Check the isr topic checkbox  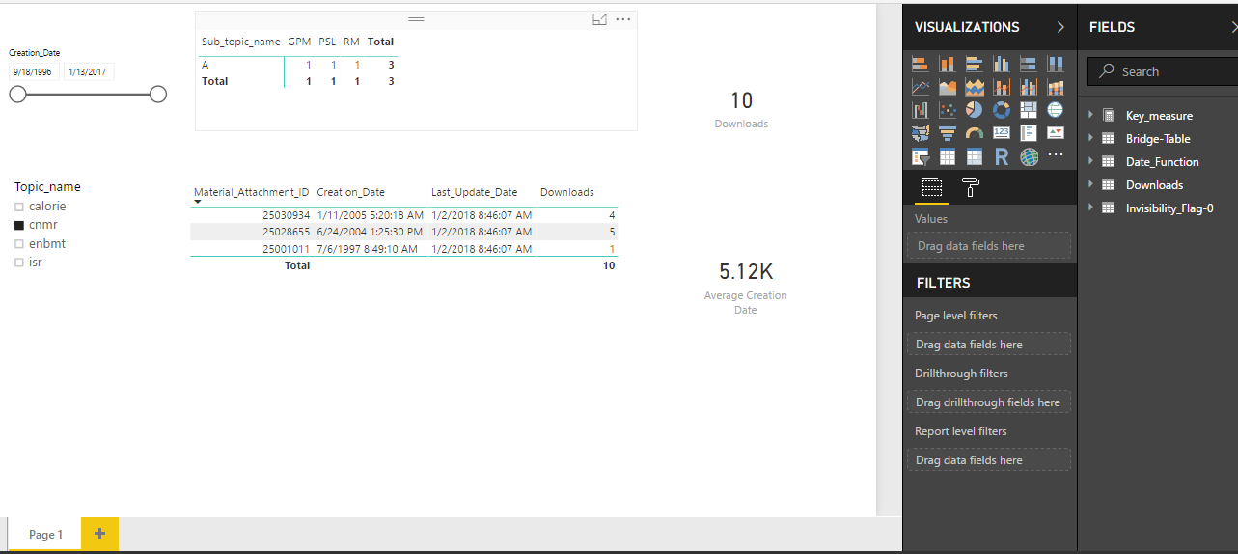(x=19, y=263)
